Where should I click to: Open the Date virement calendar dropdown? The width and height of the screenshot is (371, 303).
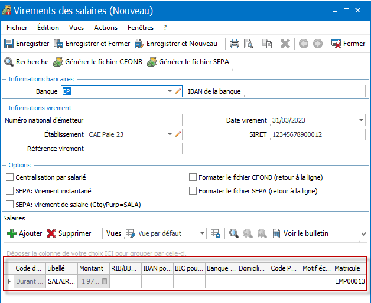361,120
